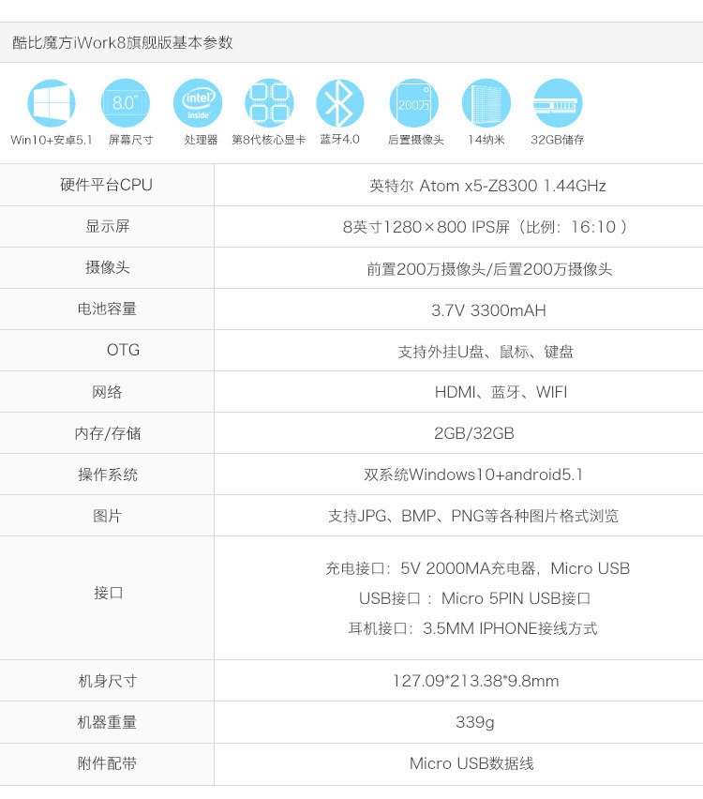Click the OTG row label
This screenshot has height=799, width=703.
[124, 350]
